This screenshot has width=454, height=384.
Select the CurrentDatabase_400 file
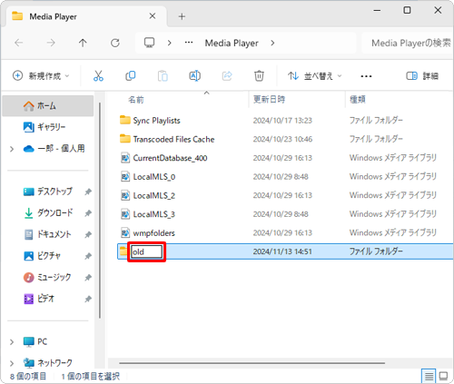pyautogui.click(x=170, y=158)
